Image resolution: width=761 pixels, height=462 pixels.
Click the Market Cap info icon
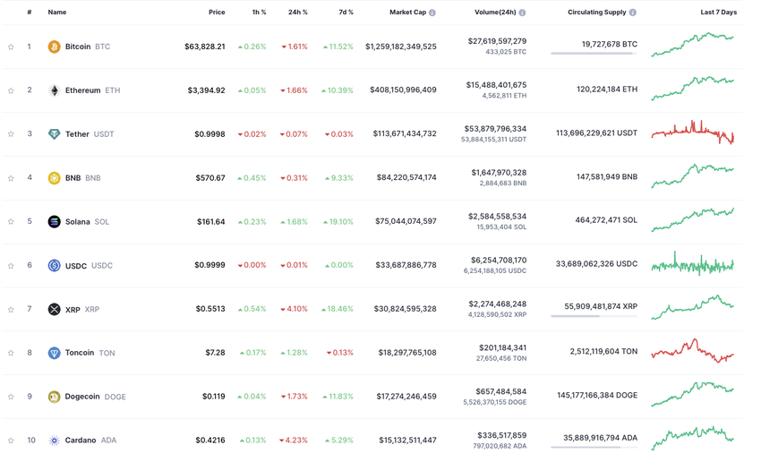[432, 13]
